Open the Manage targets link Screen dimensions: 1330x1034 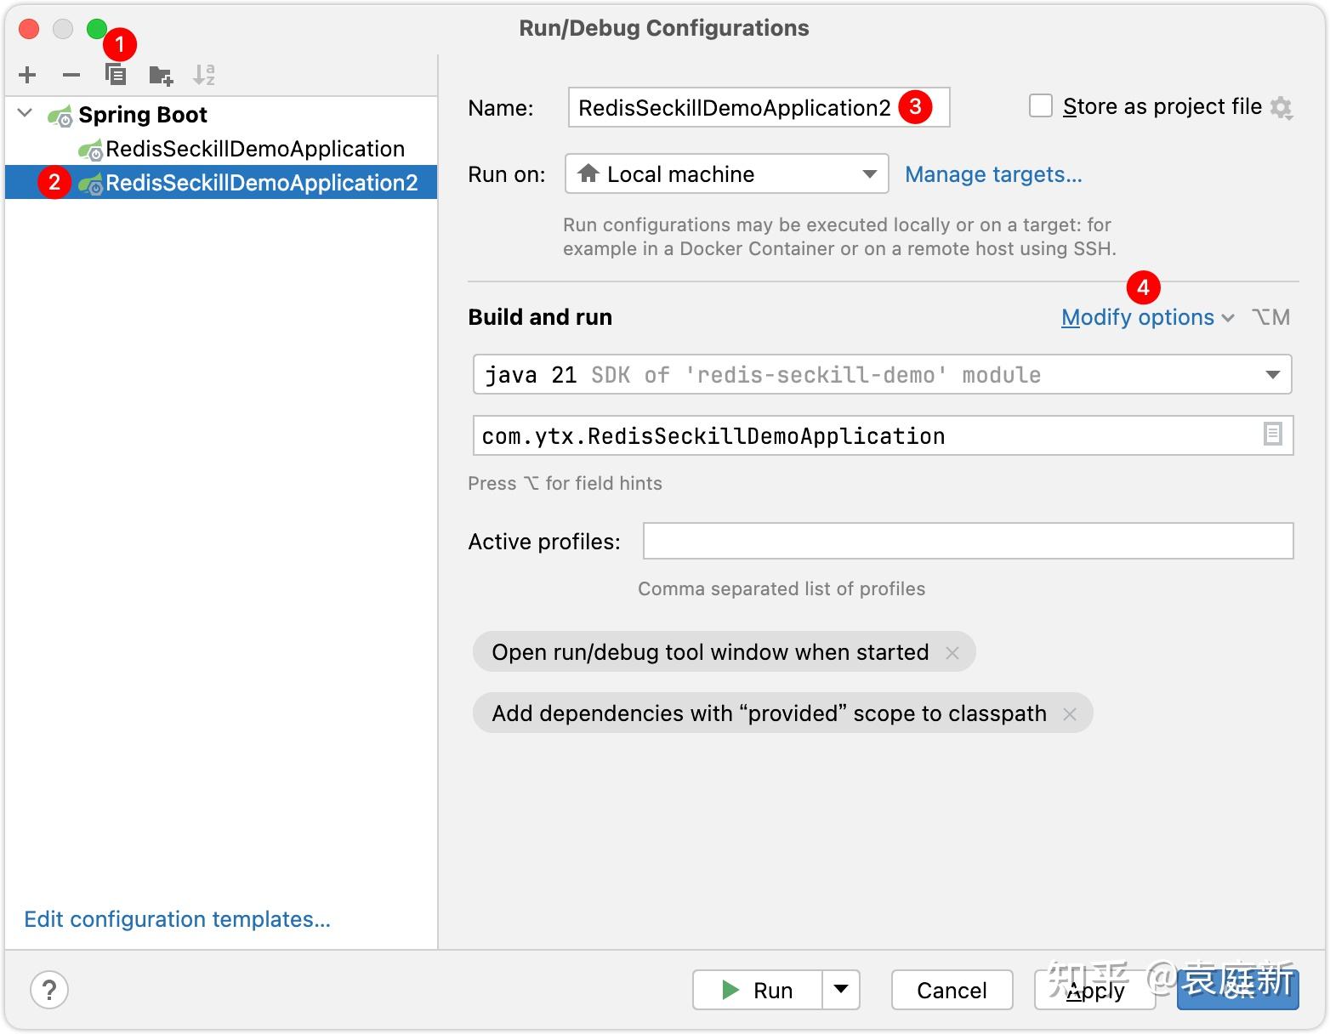(x=993, y=174)
